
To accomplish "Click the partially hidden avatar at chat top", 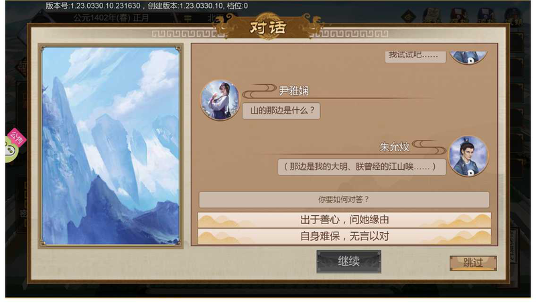I will coord(468,58).
